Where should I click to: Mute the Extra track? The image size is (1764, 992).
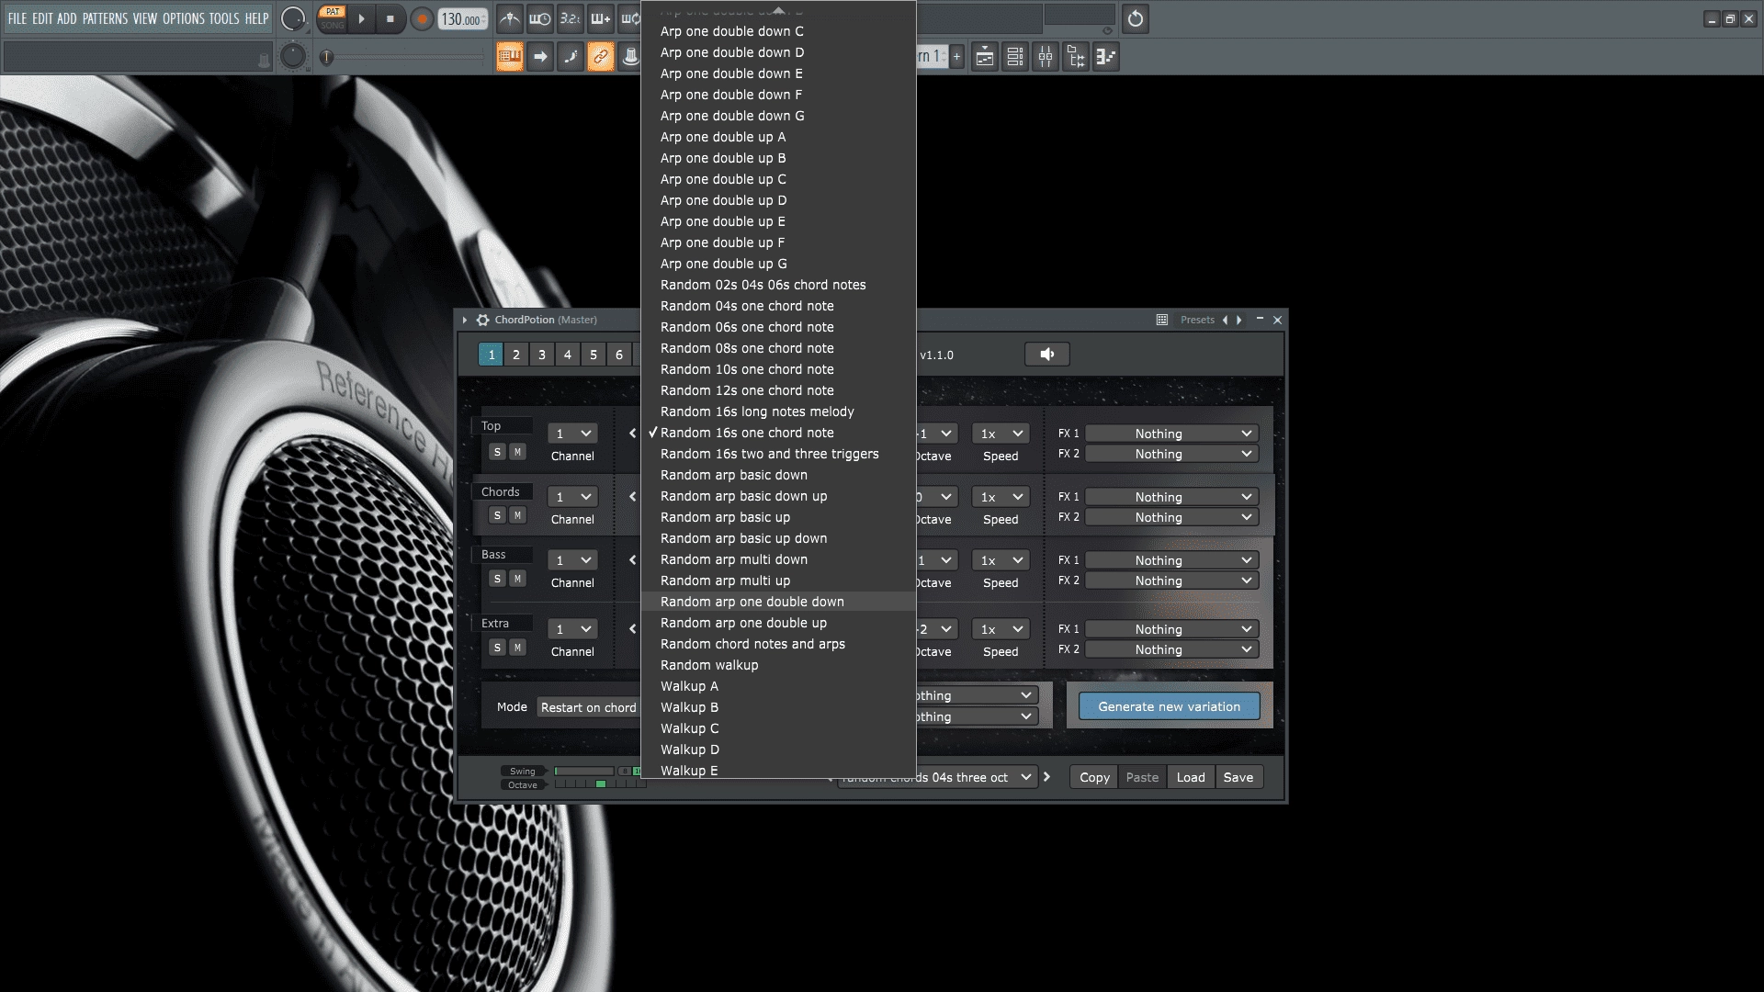pyautogui.click(x=517, y=648)
